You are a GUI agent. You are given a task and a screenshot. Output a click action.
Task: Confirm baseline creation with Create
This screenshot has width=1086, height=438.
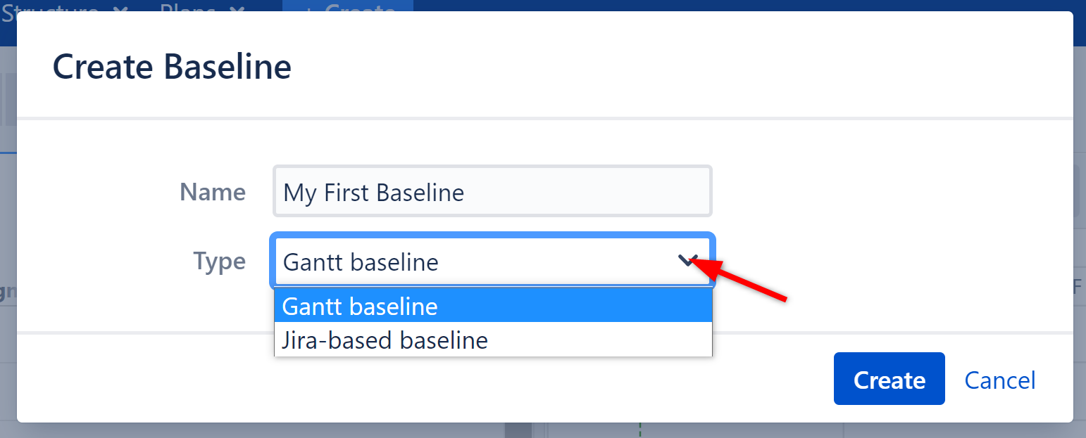(889, 378)
